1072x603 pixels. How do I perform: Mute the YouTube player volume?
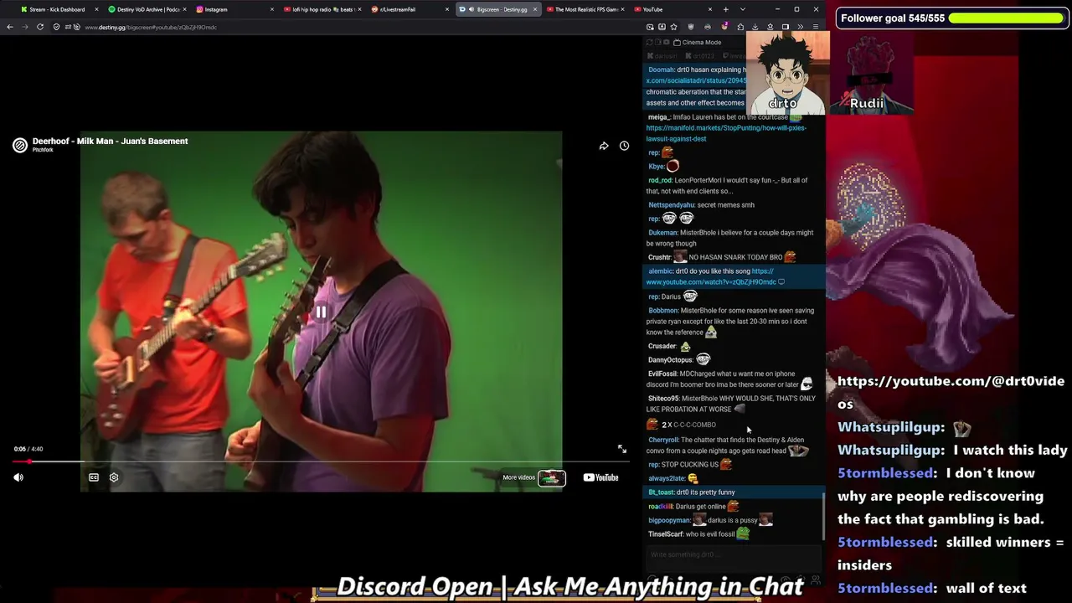coord(18,477)
